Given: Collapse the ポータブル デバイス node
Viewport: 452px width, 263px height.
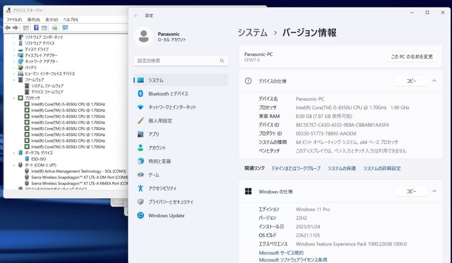Looking at the screenshot, I should [14, 153].
